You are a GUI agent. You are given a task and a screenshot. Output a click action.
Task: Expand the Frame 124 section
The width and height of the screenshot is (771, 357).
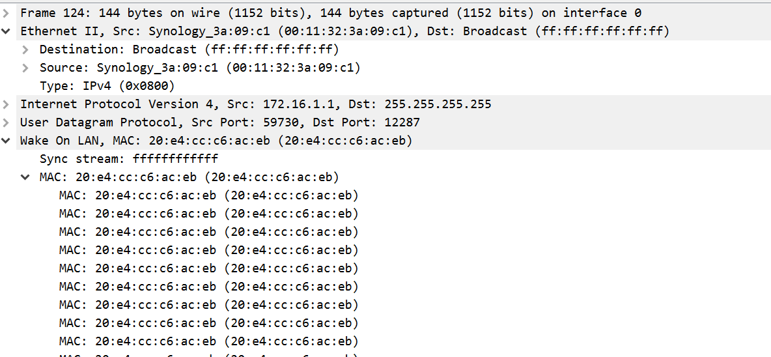[x=5, y=13]
